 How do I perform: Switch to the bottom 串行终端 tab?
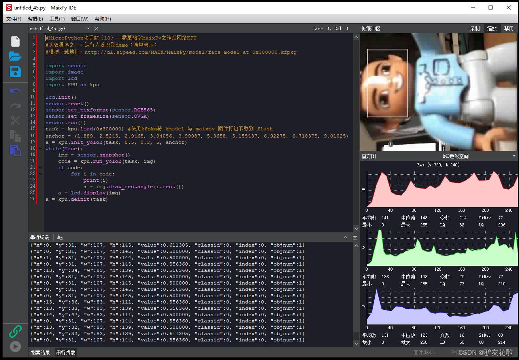[x=66, y=352]
